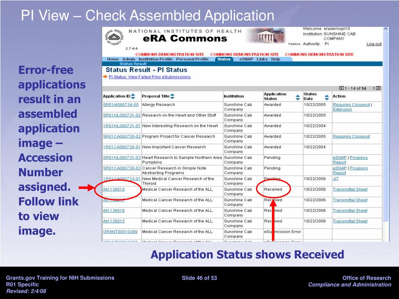
Task: Open the Institution Profile menu
Action: click(x=155, y=59)
